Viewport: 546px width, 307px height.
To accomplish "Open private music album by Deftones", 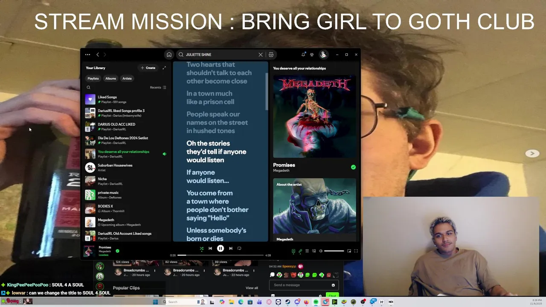I will [126, 195].
